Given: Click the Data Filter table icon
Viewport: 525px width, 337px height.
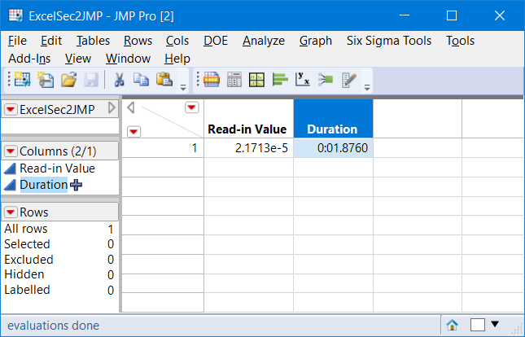Looking at the screenshot, I should coord(212,80).
